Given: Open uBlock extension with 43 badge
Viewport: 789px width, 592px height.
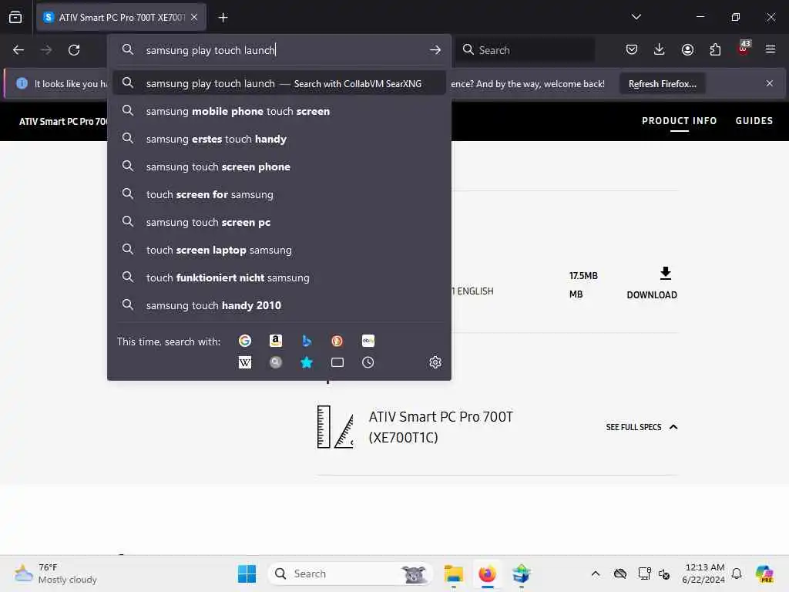Looking at the screenshot, I should pos(744,49).
